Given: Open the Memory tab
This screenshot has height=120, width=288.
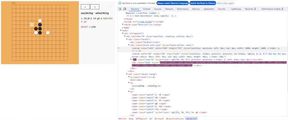Looking at the screenshot, I should 196,9.
